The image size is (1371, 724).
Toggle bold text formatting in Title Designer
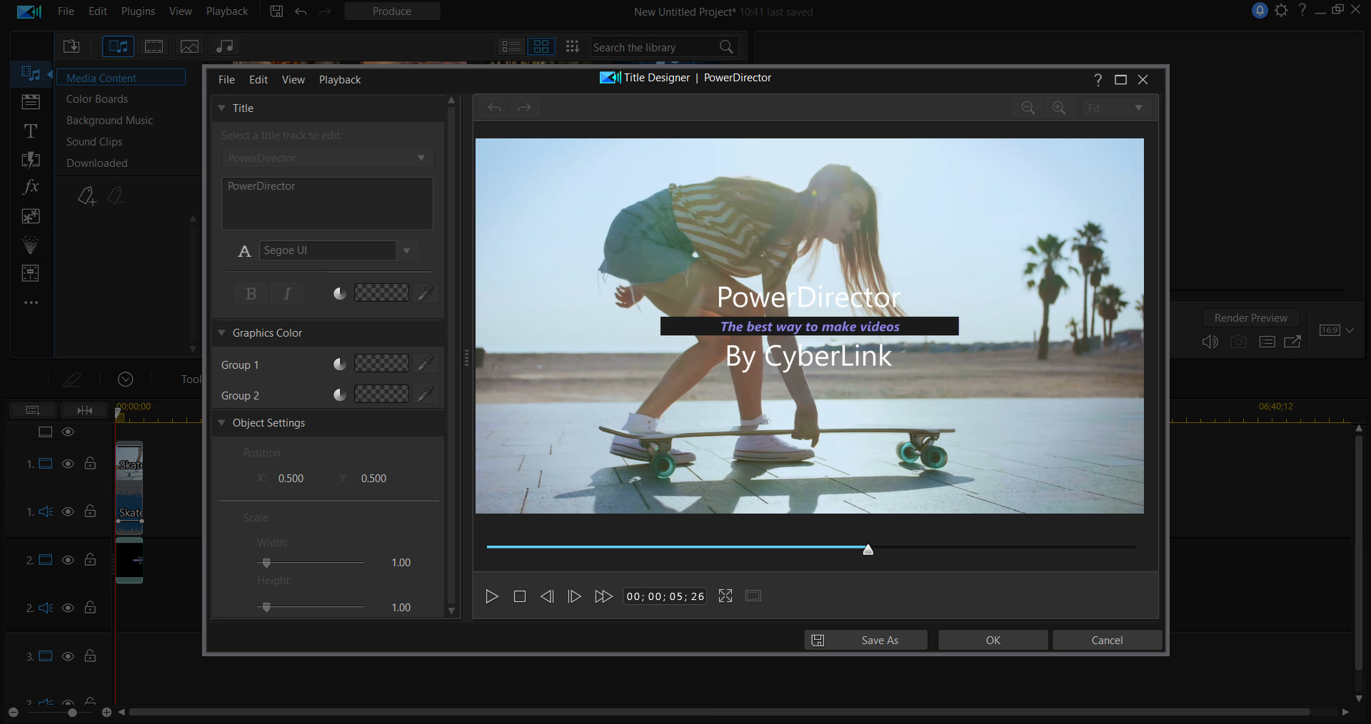coord(251,293)
